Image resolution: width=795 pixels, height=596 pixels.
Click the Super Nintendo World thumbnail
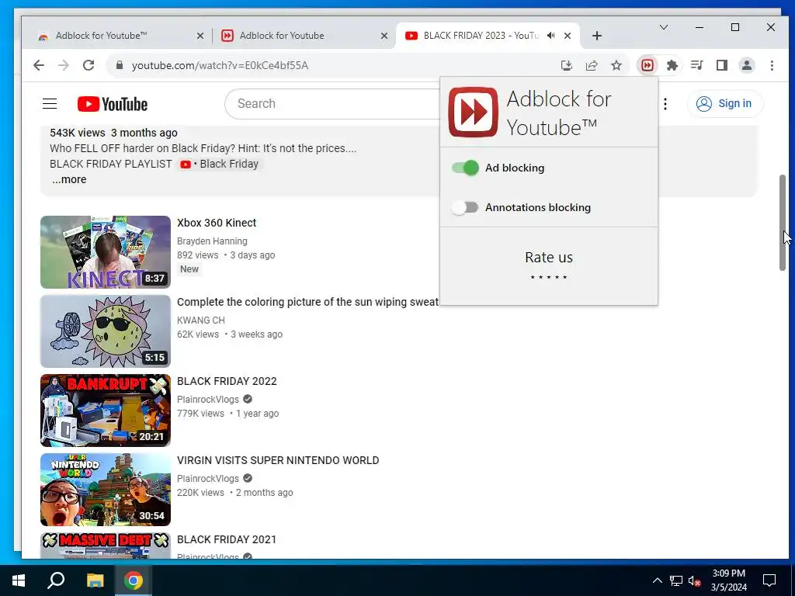click(106, 489)
